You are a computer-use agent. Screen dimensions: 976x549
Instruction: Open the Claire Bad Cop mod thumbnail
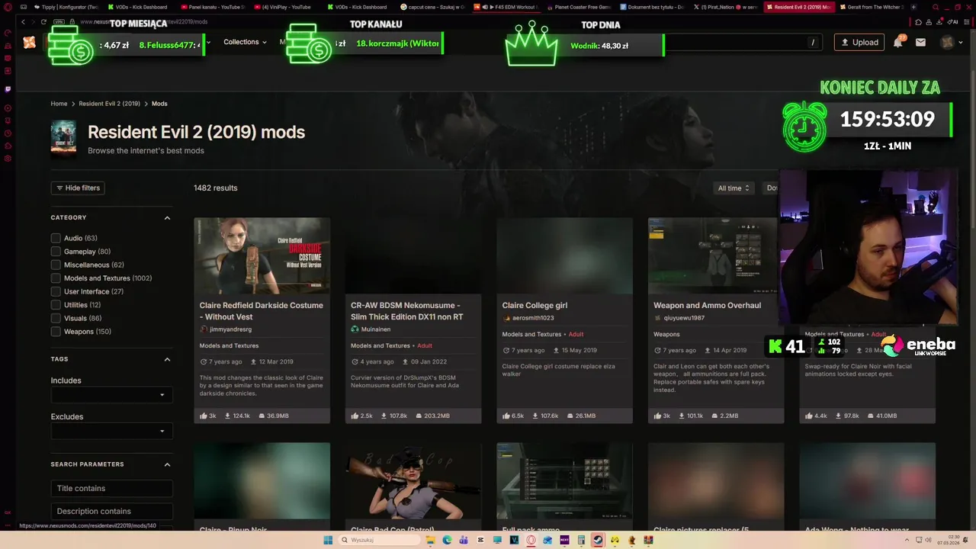click(413, 481)
